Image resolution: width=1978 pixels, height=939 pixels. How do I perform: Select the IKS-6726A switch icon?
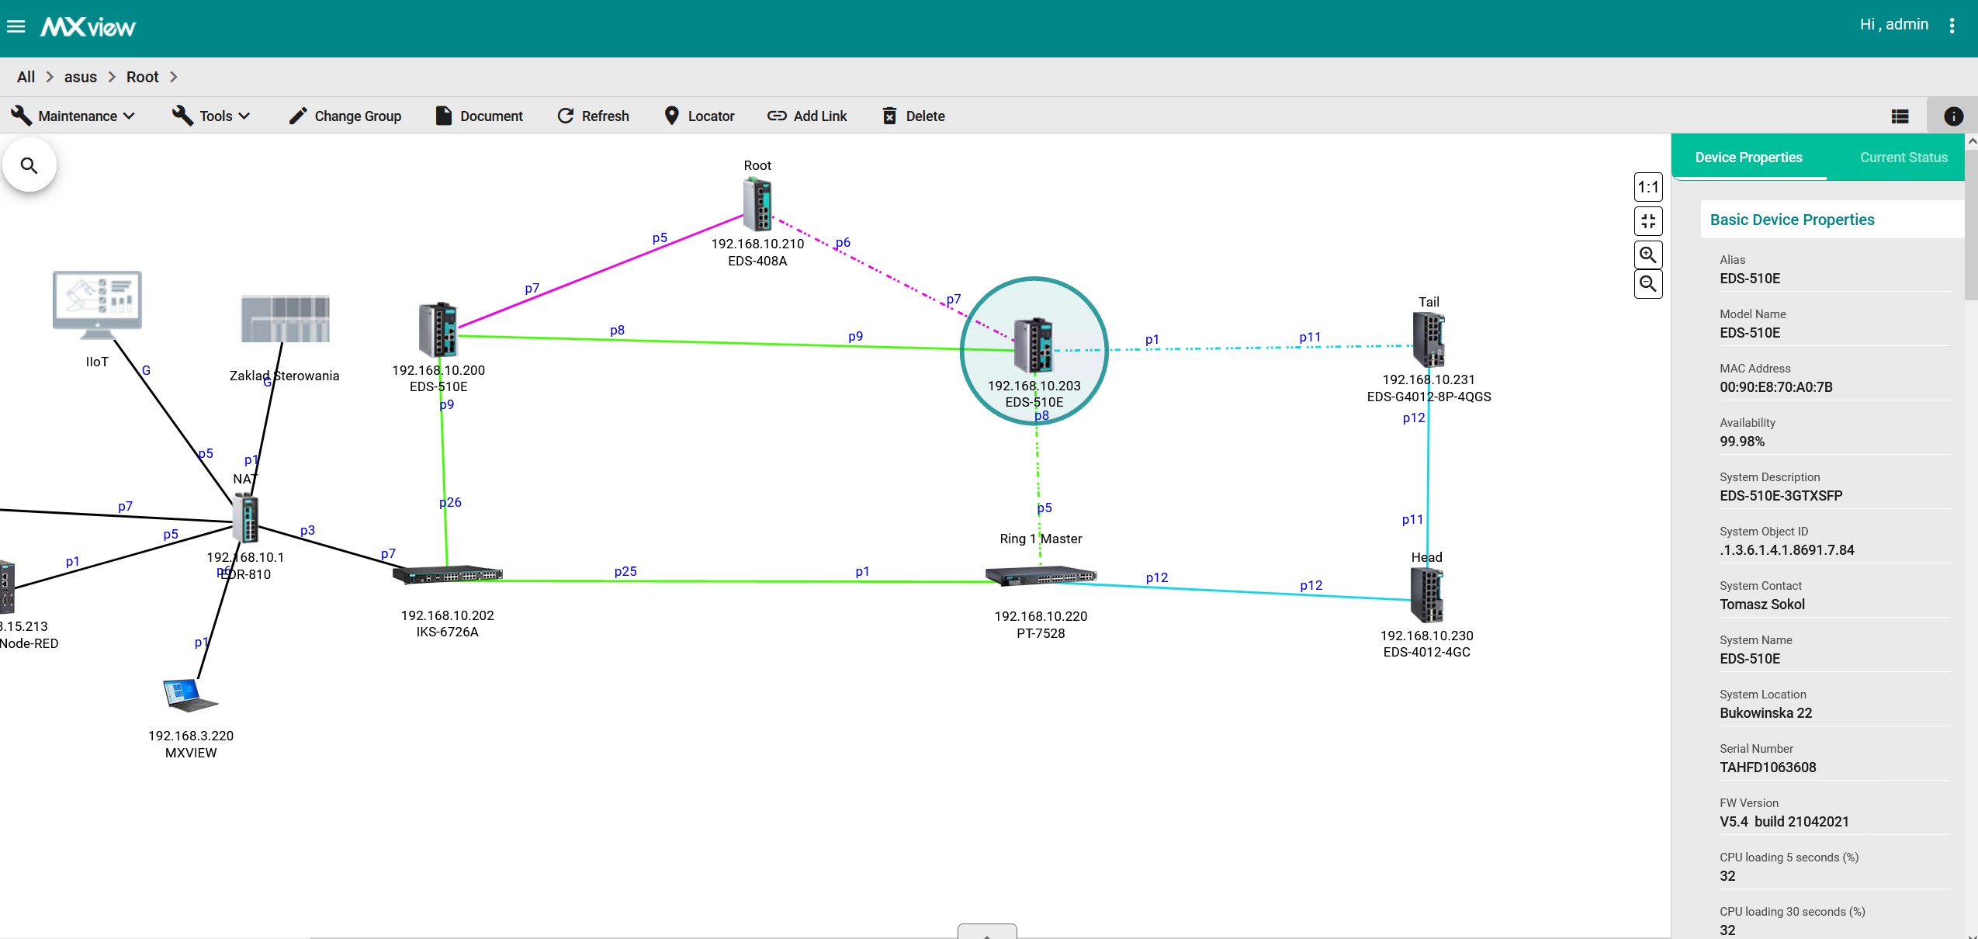click(x=448, y=575)
